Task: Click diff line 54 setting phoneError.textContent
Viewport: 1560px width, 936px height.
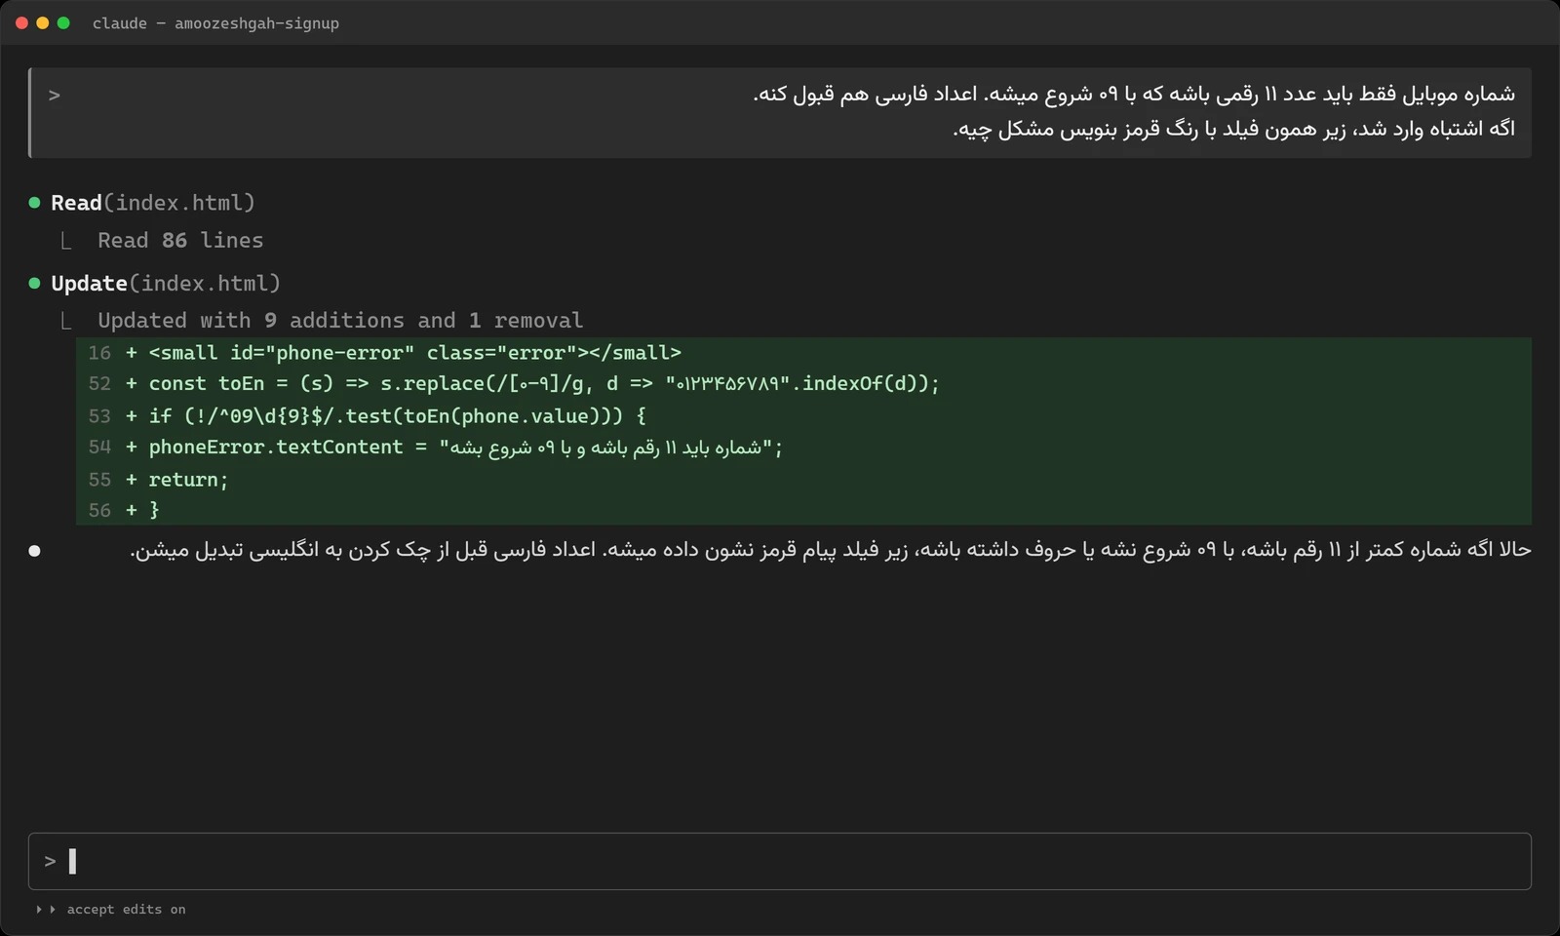Action: (x=803, y=448)
